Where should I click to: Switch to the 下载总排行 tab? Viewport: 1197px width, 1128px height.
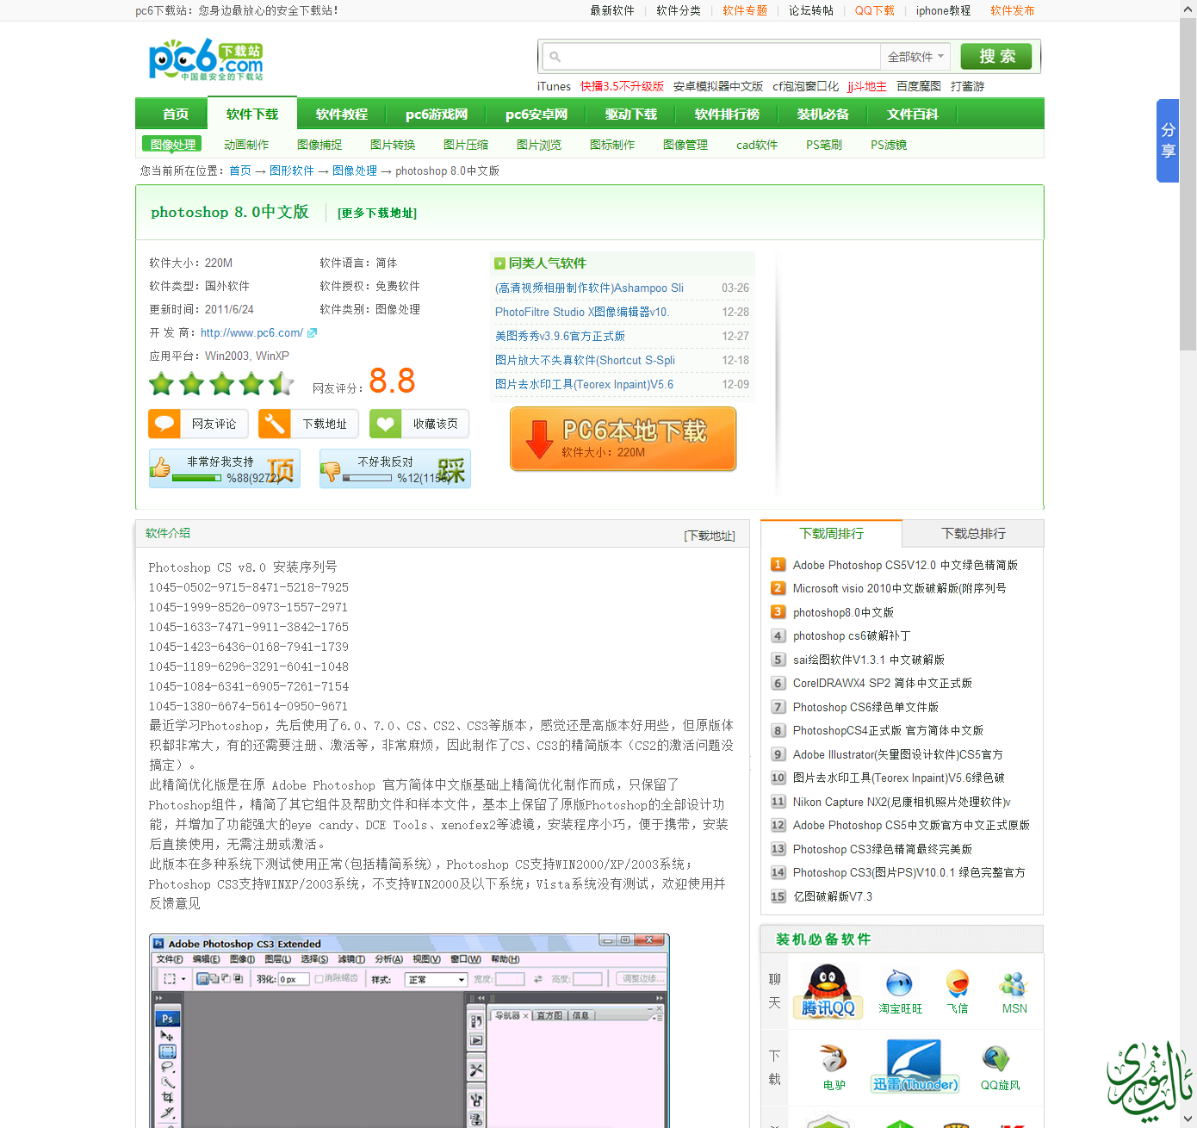973,534
